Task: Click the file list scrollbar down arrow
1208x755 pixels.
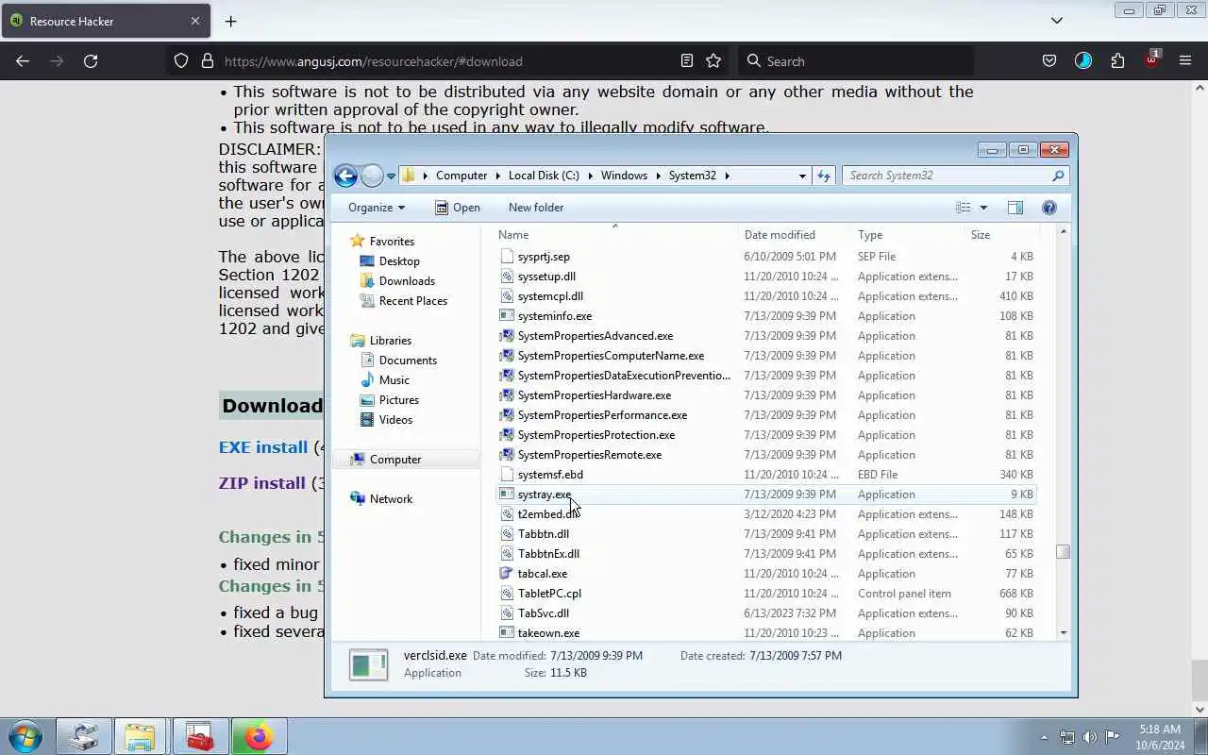Action: (x=1064, y=633)
